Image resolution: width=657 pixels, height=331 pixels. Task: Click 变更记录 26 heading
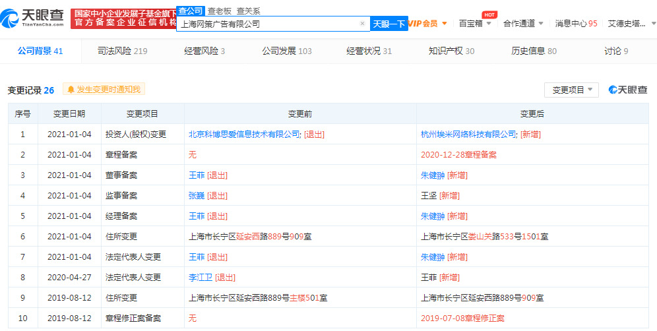pyautogui.click(x=30, y=90)
